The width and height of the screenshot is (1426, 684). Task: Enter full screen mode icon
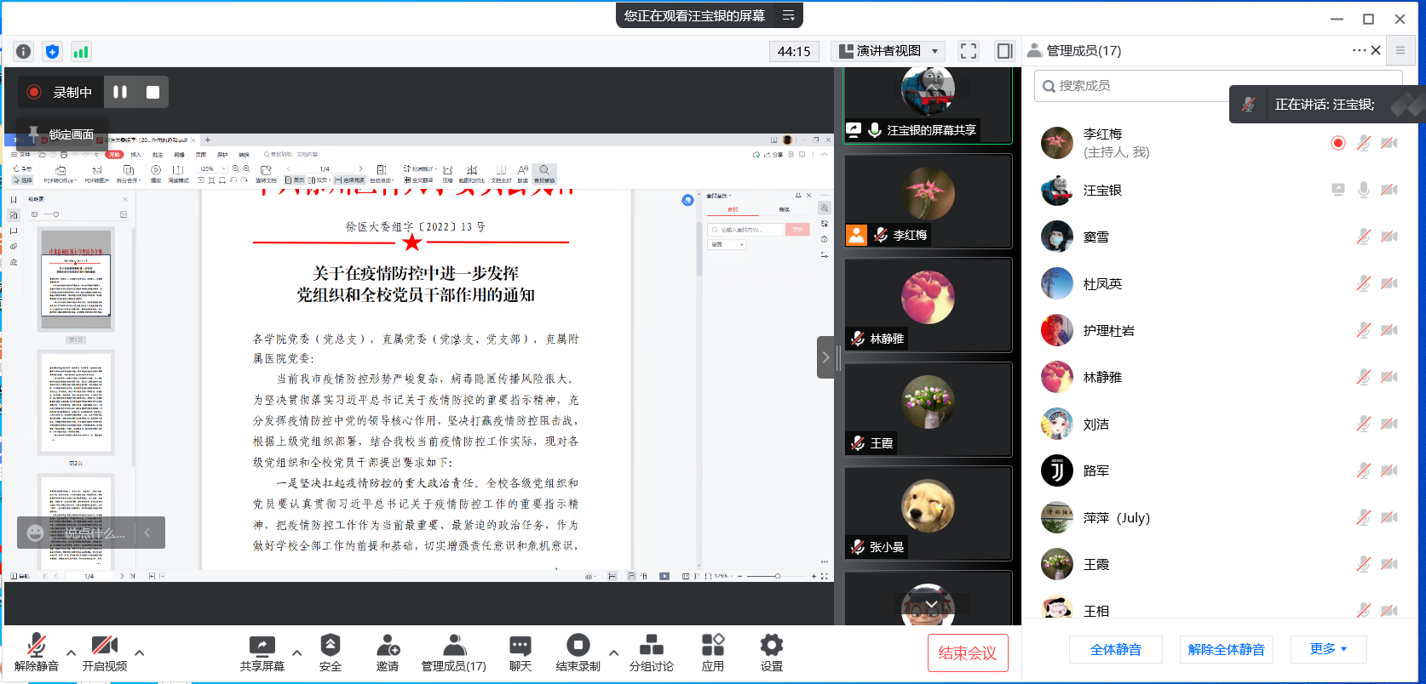pos(968,51)
